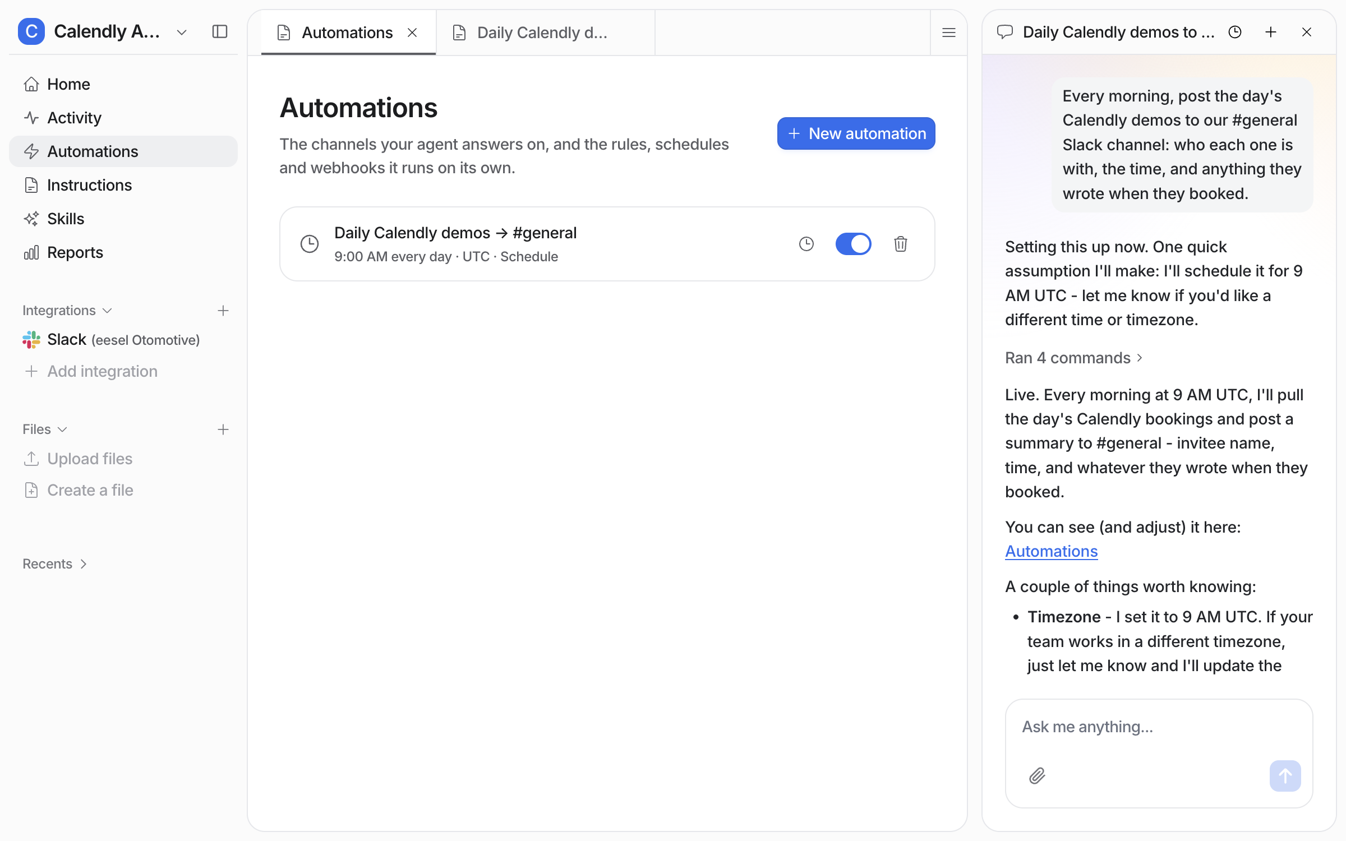The height and width of the screenshot is (841, 1346).
Task: Collapse the Files section
Action: pyautogui.click(x=45, y=429)
